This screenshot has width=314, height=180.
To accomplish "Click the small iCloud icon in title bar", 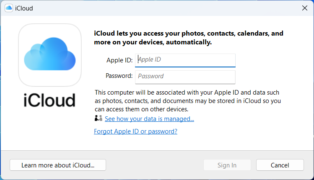I will 9,8.
